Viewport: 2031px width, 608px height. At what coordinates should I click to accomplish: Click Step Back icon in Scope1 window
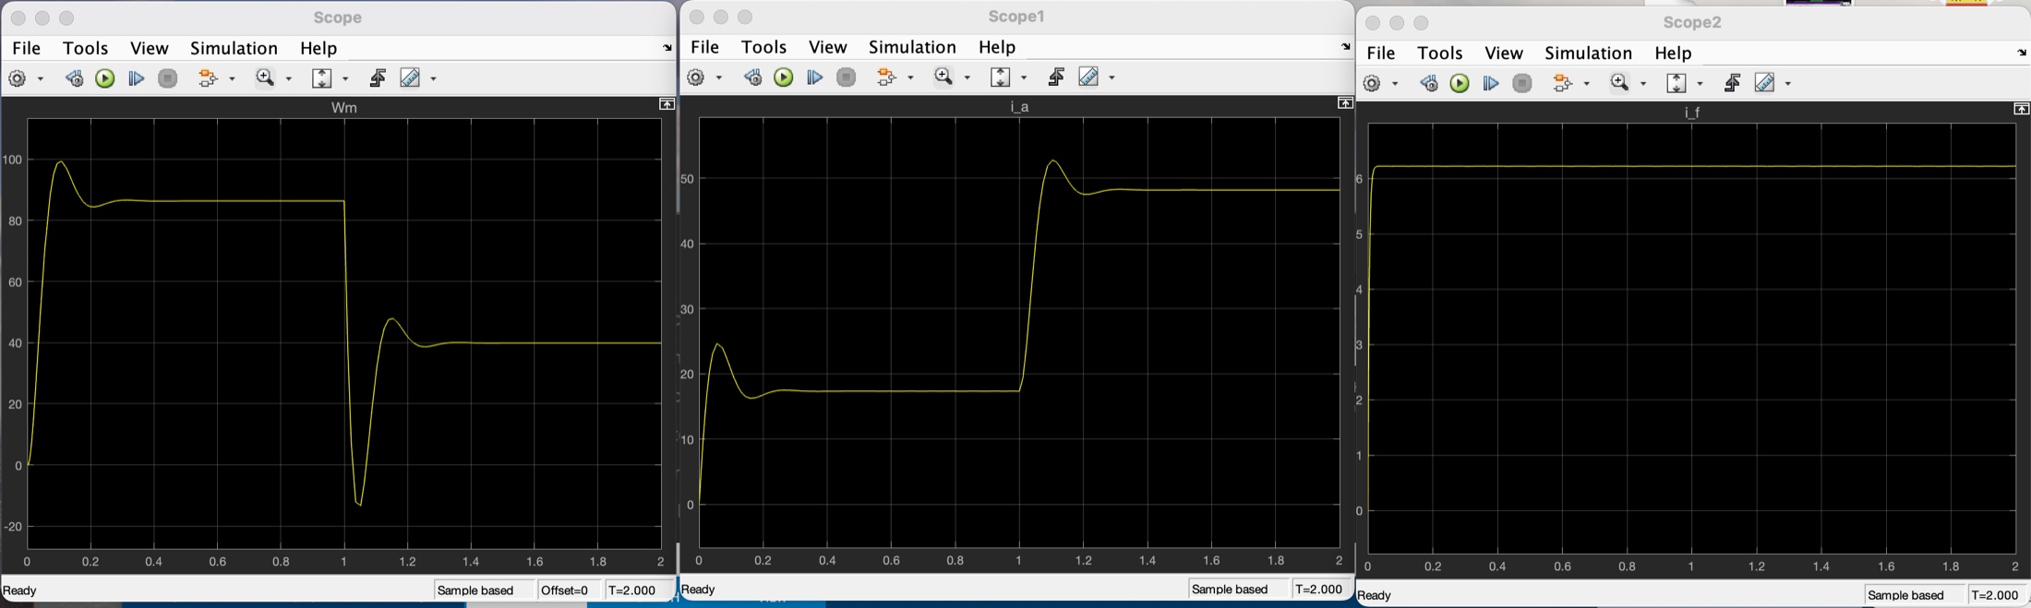point(752,77)
